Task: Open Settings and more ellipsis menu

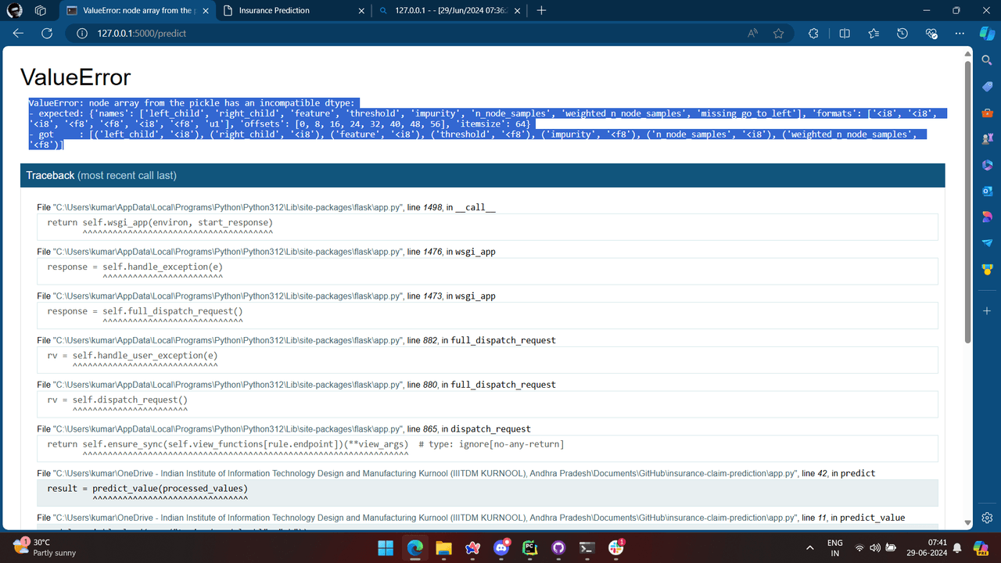Action: point(960,34)
